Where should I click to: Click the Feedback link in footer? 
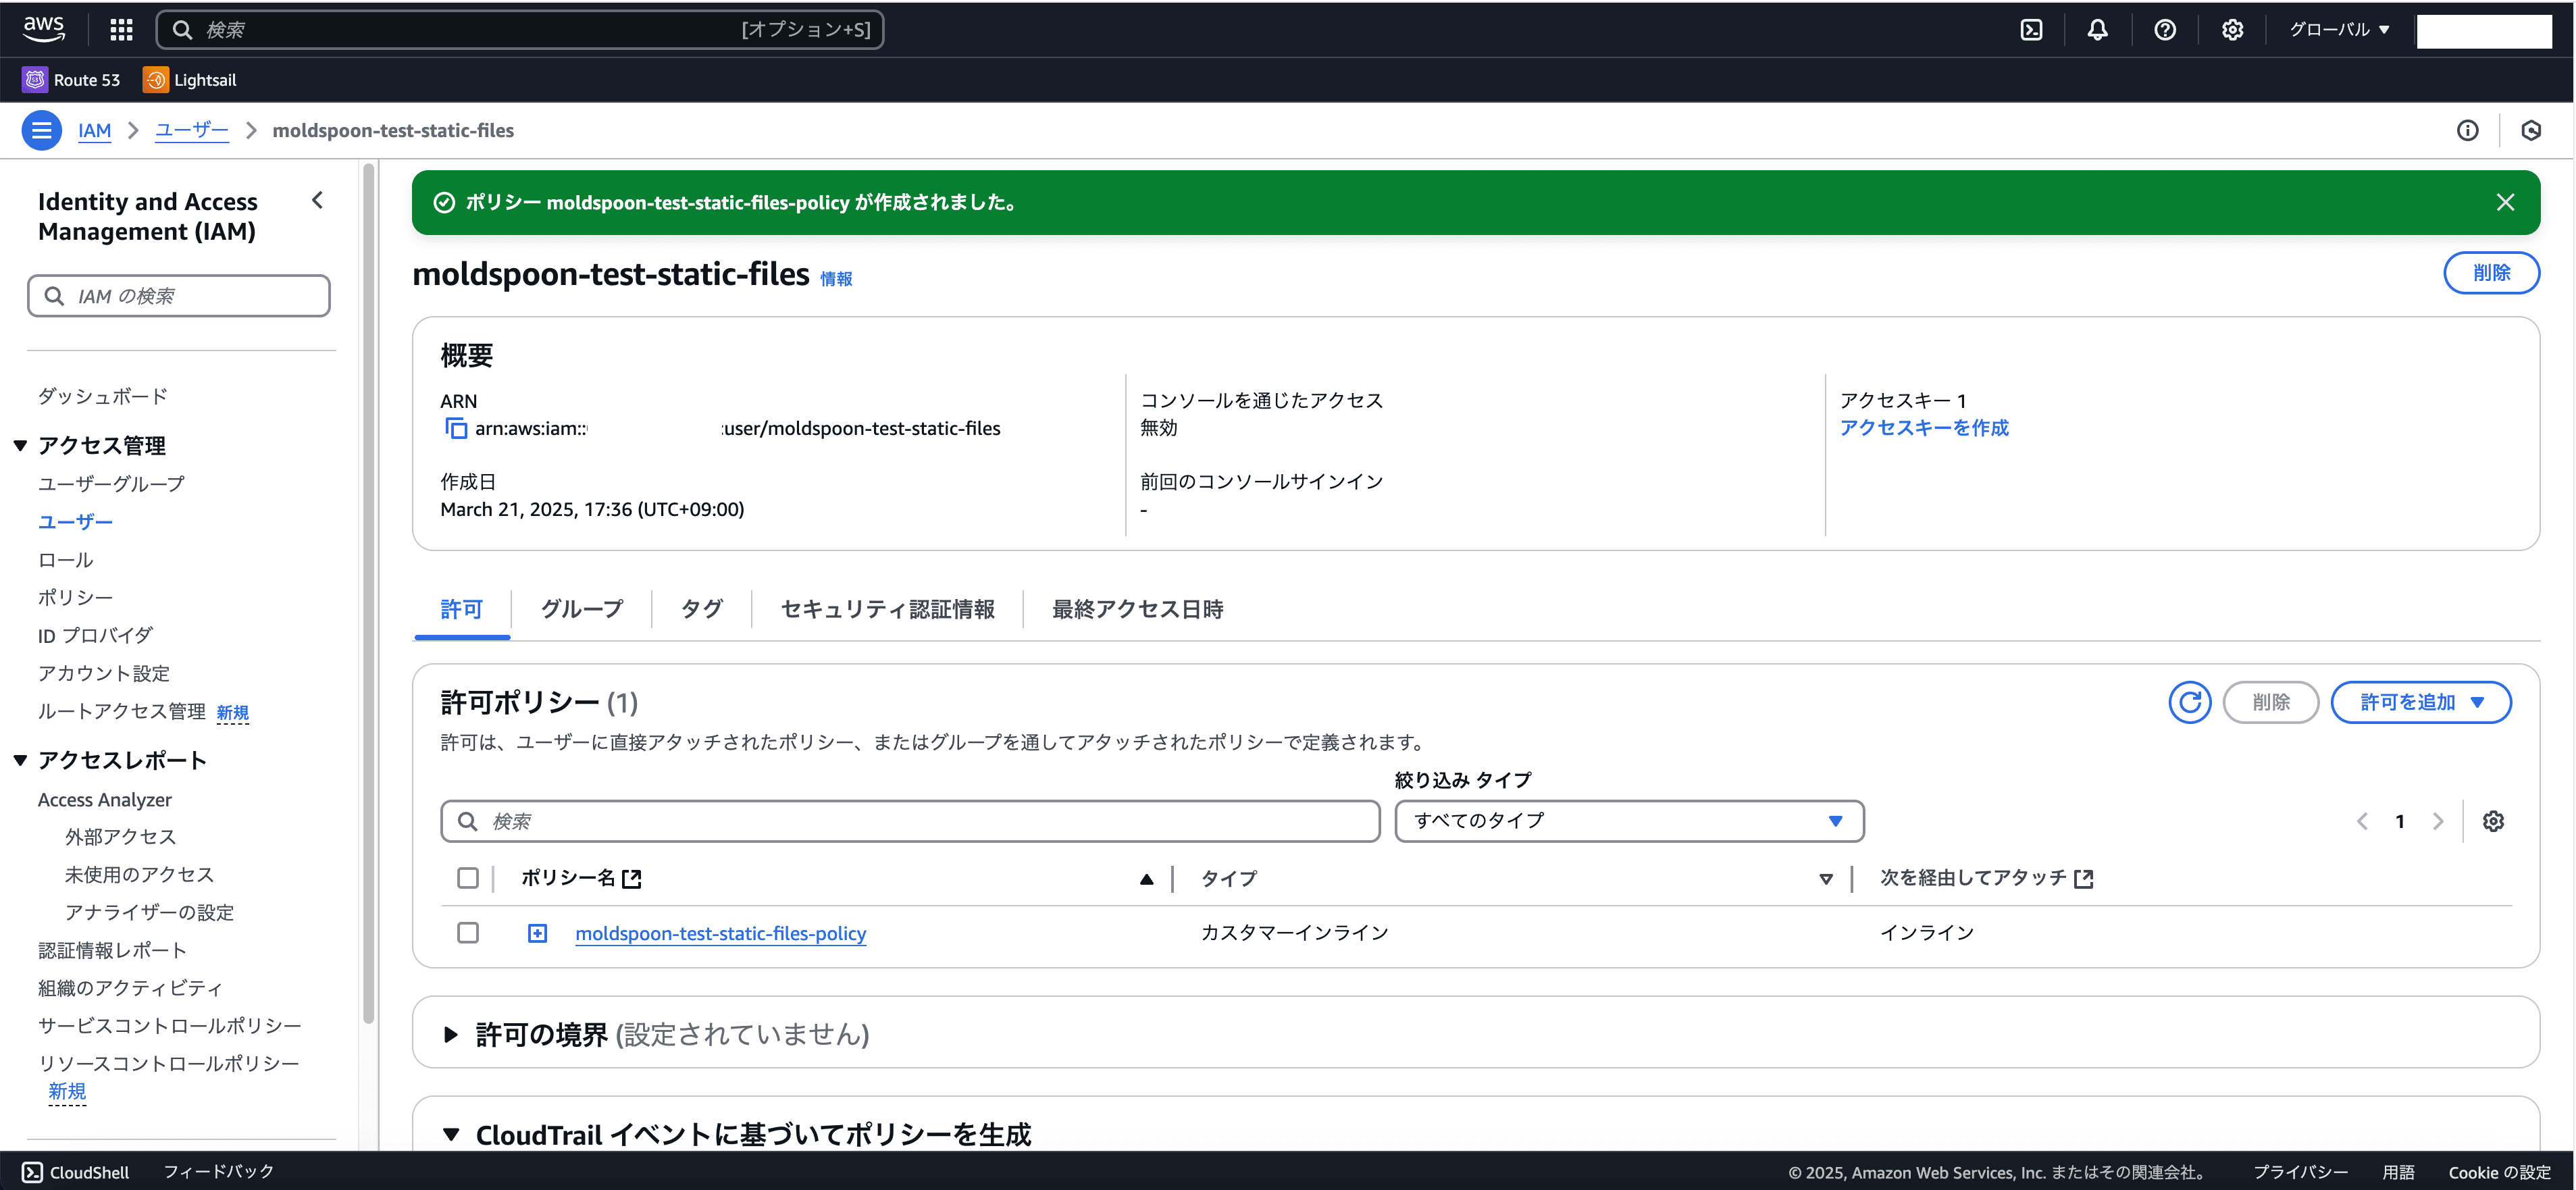tap(218, 1172)
